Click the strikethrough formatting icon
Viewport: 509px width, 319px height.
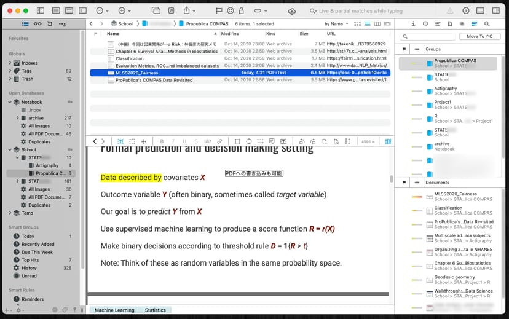tap(195, 141)
